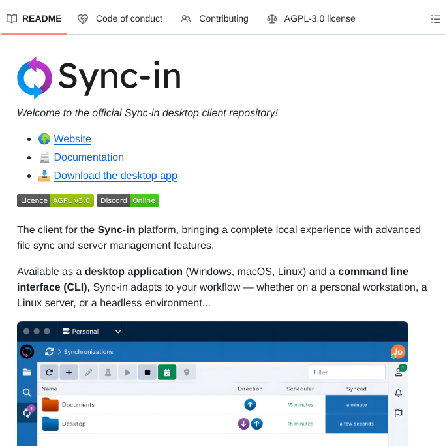Click the location pin toolbar button
Screen dimensions: 445x446
point(187,372)
